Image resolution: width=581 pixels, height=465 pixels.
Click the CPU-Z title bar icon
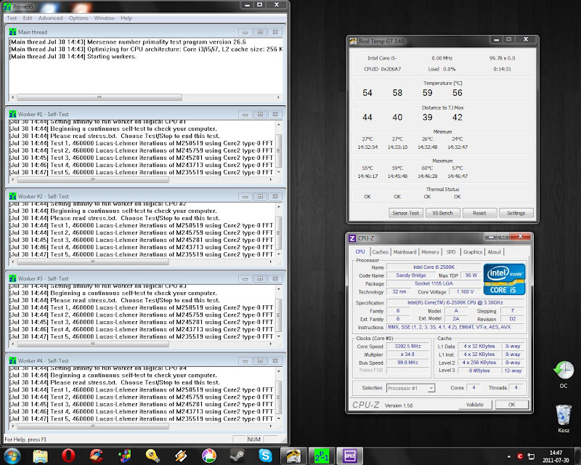click(352, 238)
